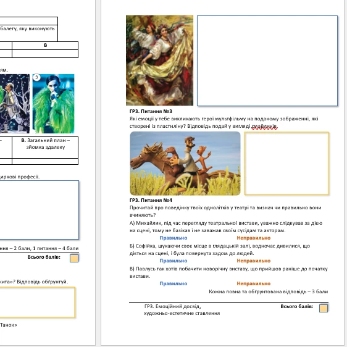Select the plasticine cartoon horse rider image
Screen dimensions: 347x347
185,164
